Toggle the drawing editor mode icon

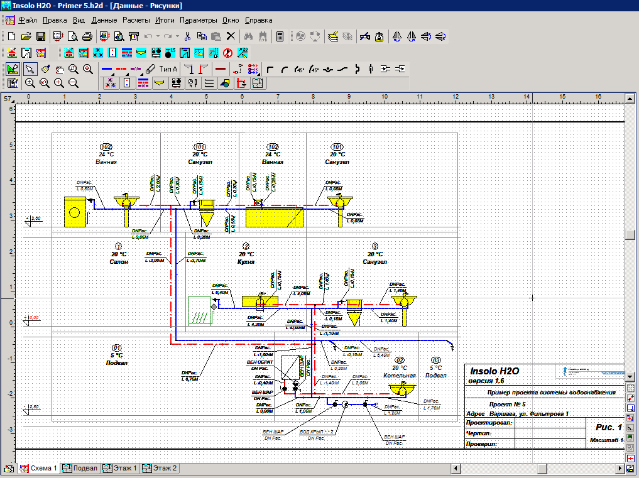pyautogui.click(x=13, y=69)
